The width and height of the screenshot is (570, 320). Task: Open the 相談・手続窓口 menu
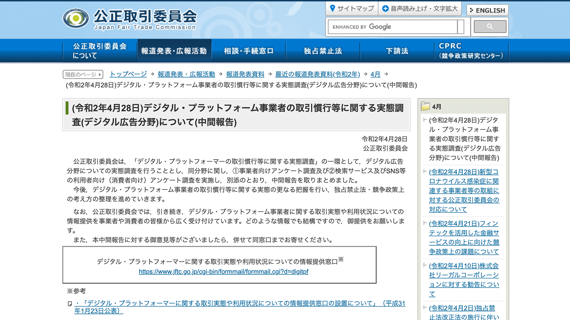click(x=248, y=51)
